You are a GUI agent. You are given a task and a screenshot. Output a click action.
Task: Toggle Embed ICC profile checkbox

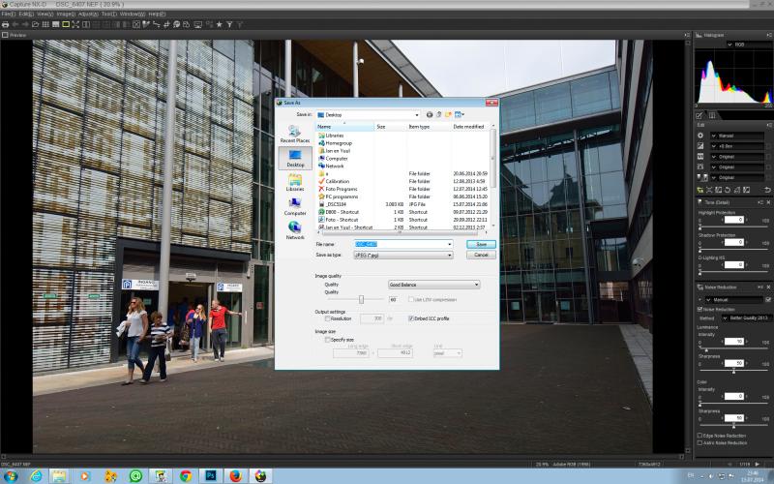click(410, 319)
